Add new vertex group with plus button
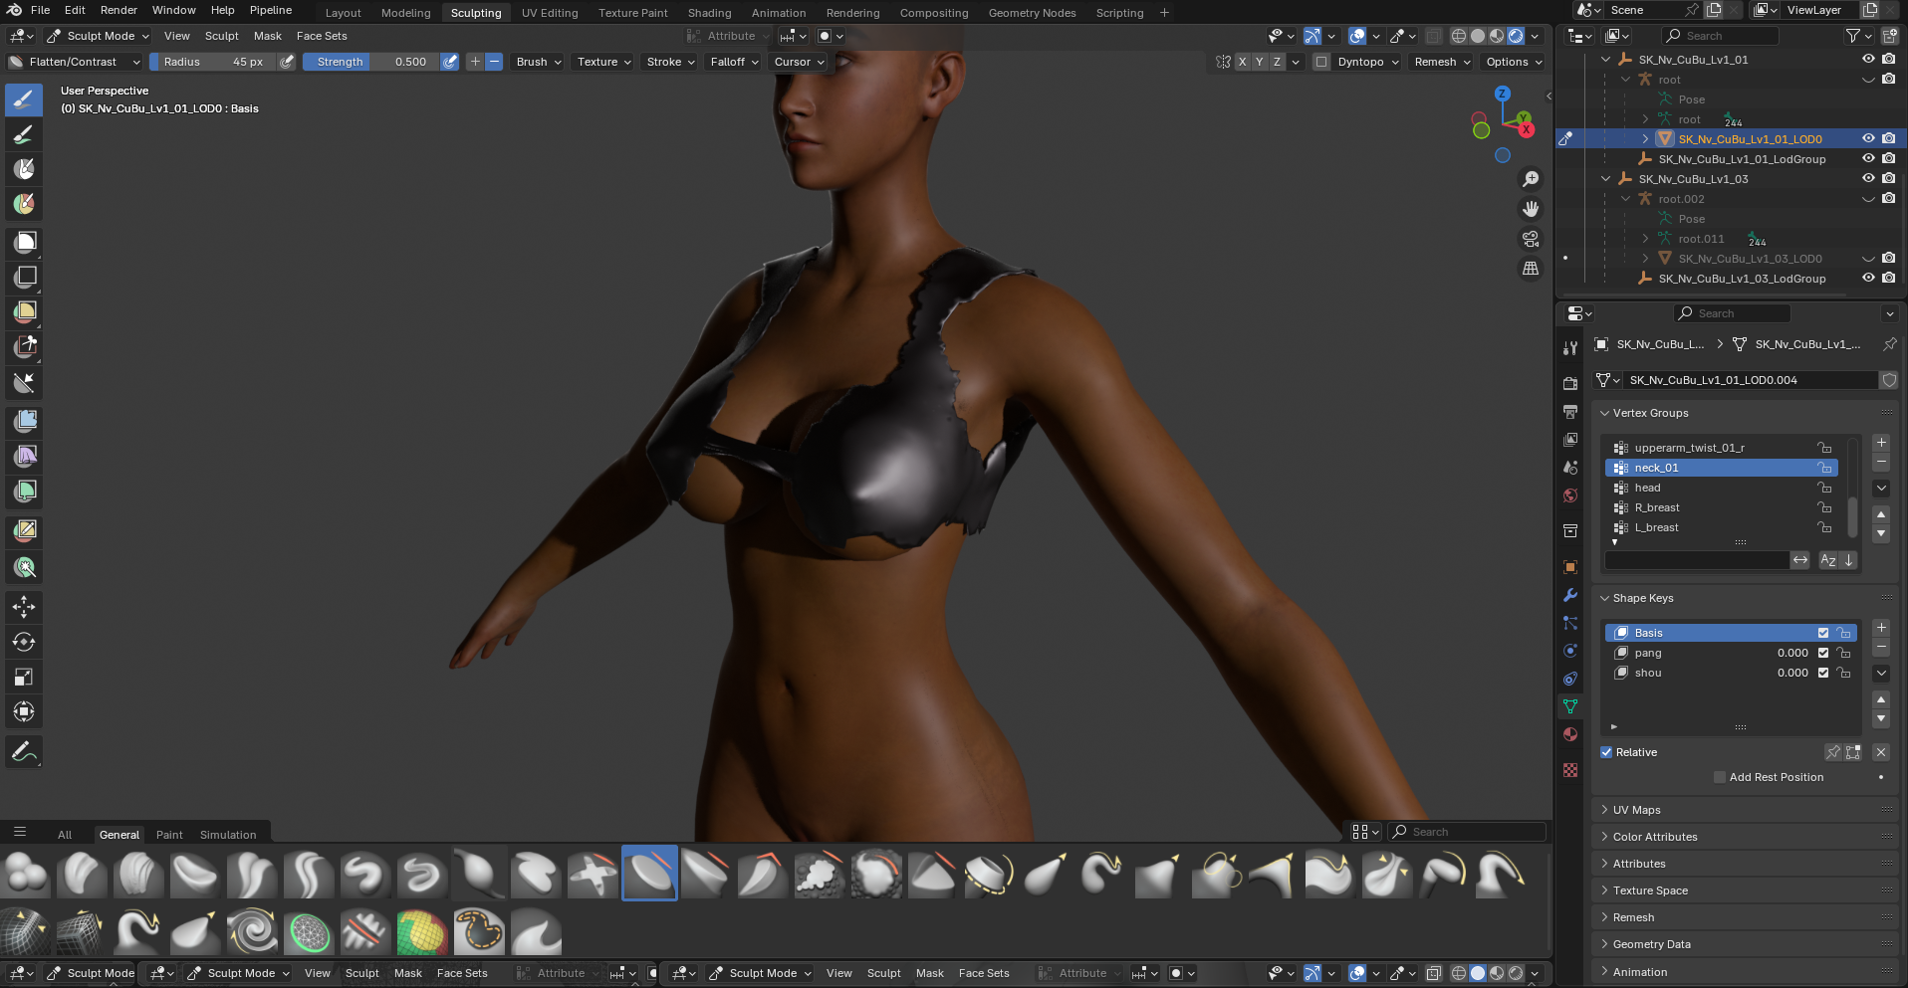The width and height of the screenshot is (1908, 988). click(1881, 443)
